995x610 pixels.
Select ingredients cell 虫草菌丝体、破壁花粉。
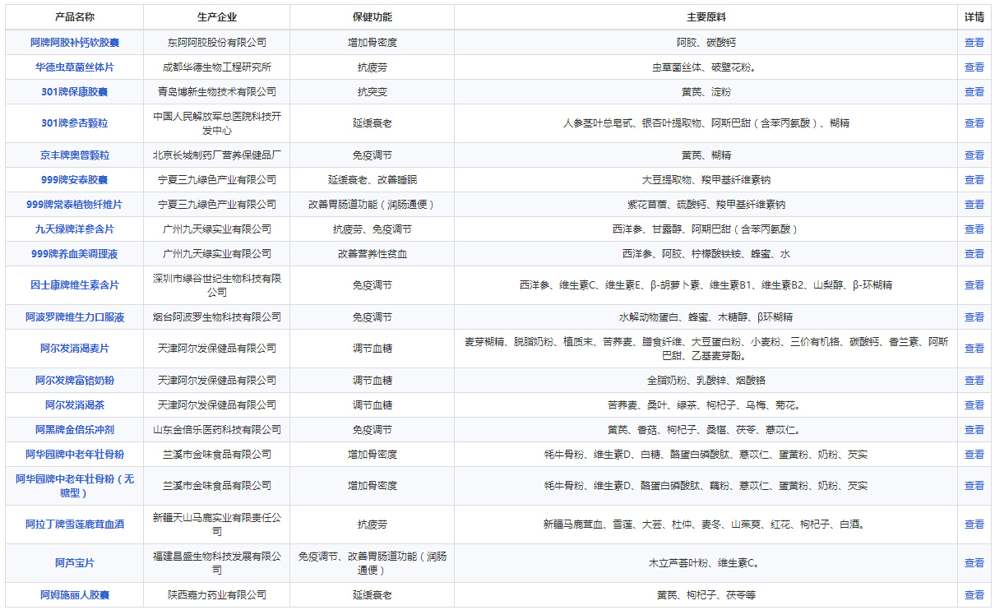click(706, 67)
